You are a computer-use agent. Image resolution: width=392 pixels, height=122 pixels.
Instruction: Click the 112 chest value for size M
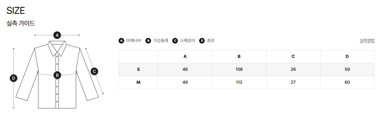pos(239,82)
